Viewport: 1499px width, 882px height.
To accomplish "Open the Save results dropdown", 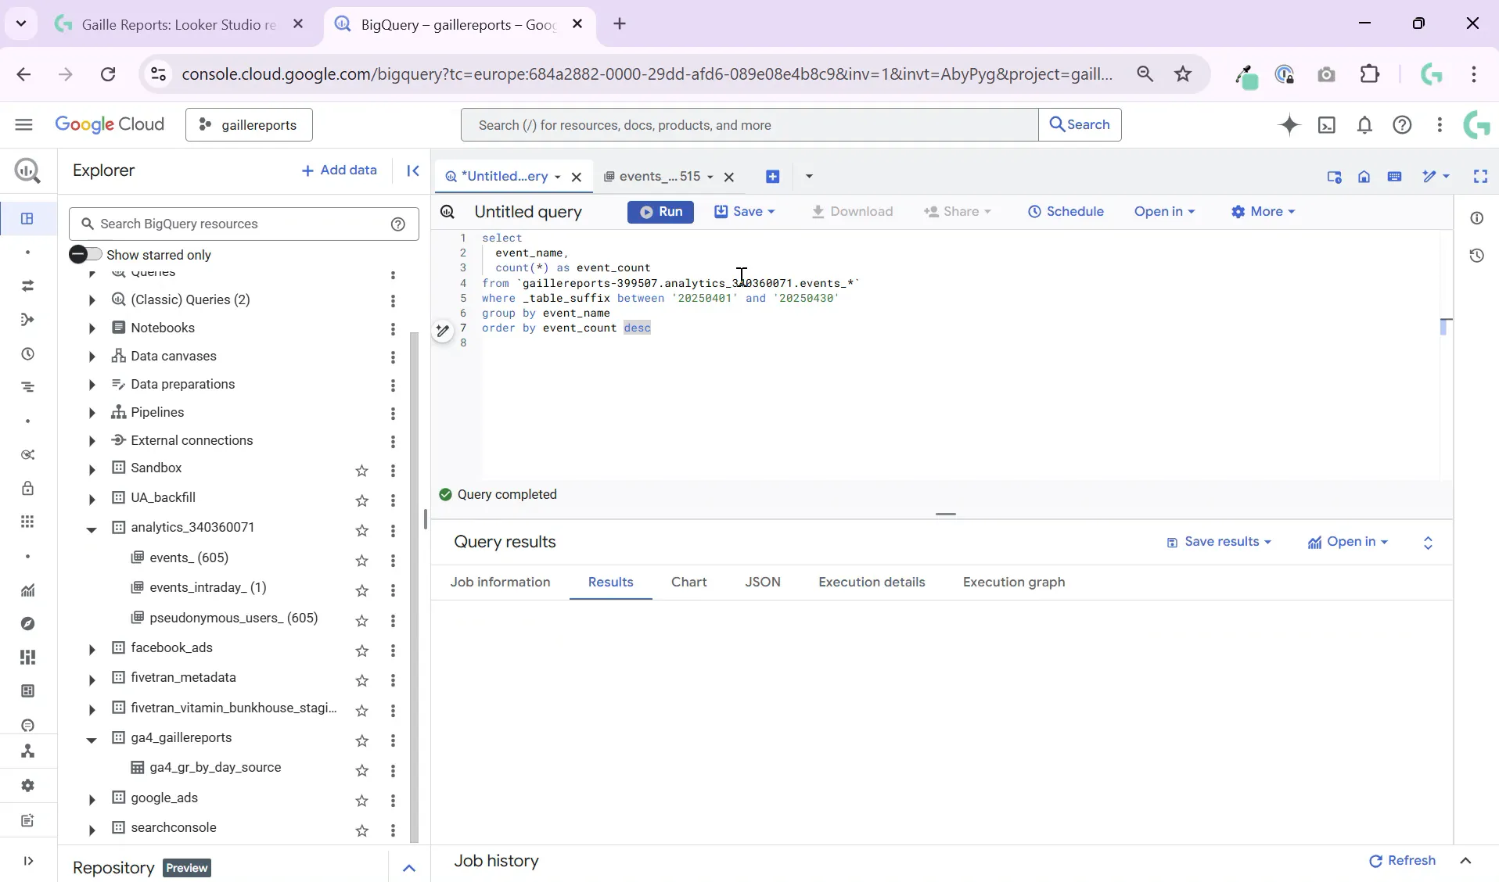I will [x=1219, y=542].
